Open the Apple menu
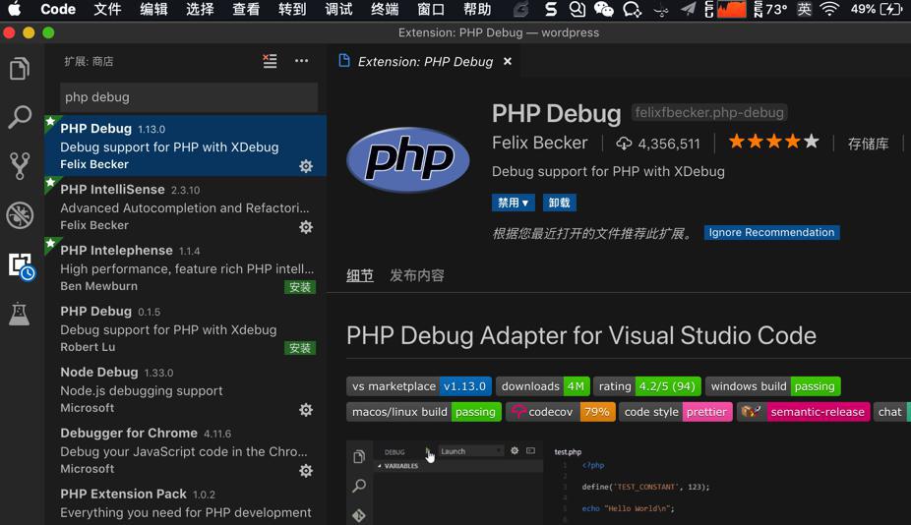 tap(14, 9)
